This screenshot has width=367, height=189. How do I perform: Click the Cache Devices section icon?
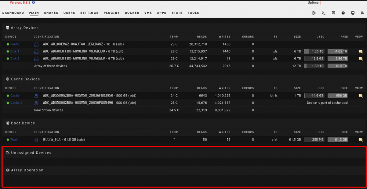[x=7, y=79]
